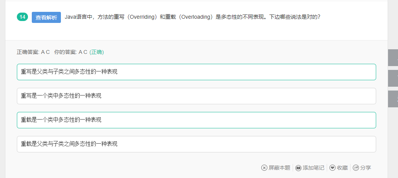Screen dimensions: 398x178
Task: Click the green (正确) result label
Action: tap(97, 52)
